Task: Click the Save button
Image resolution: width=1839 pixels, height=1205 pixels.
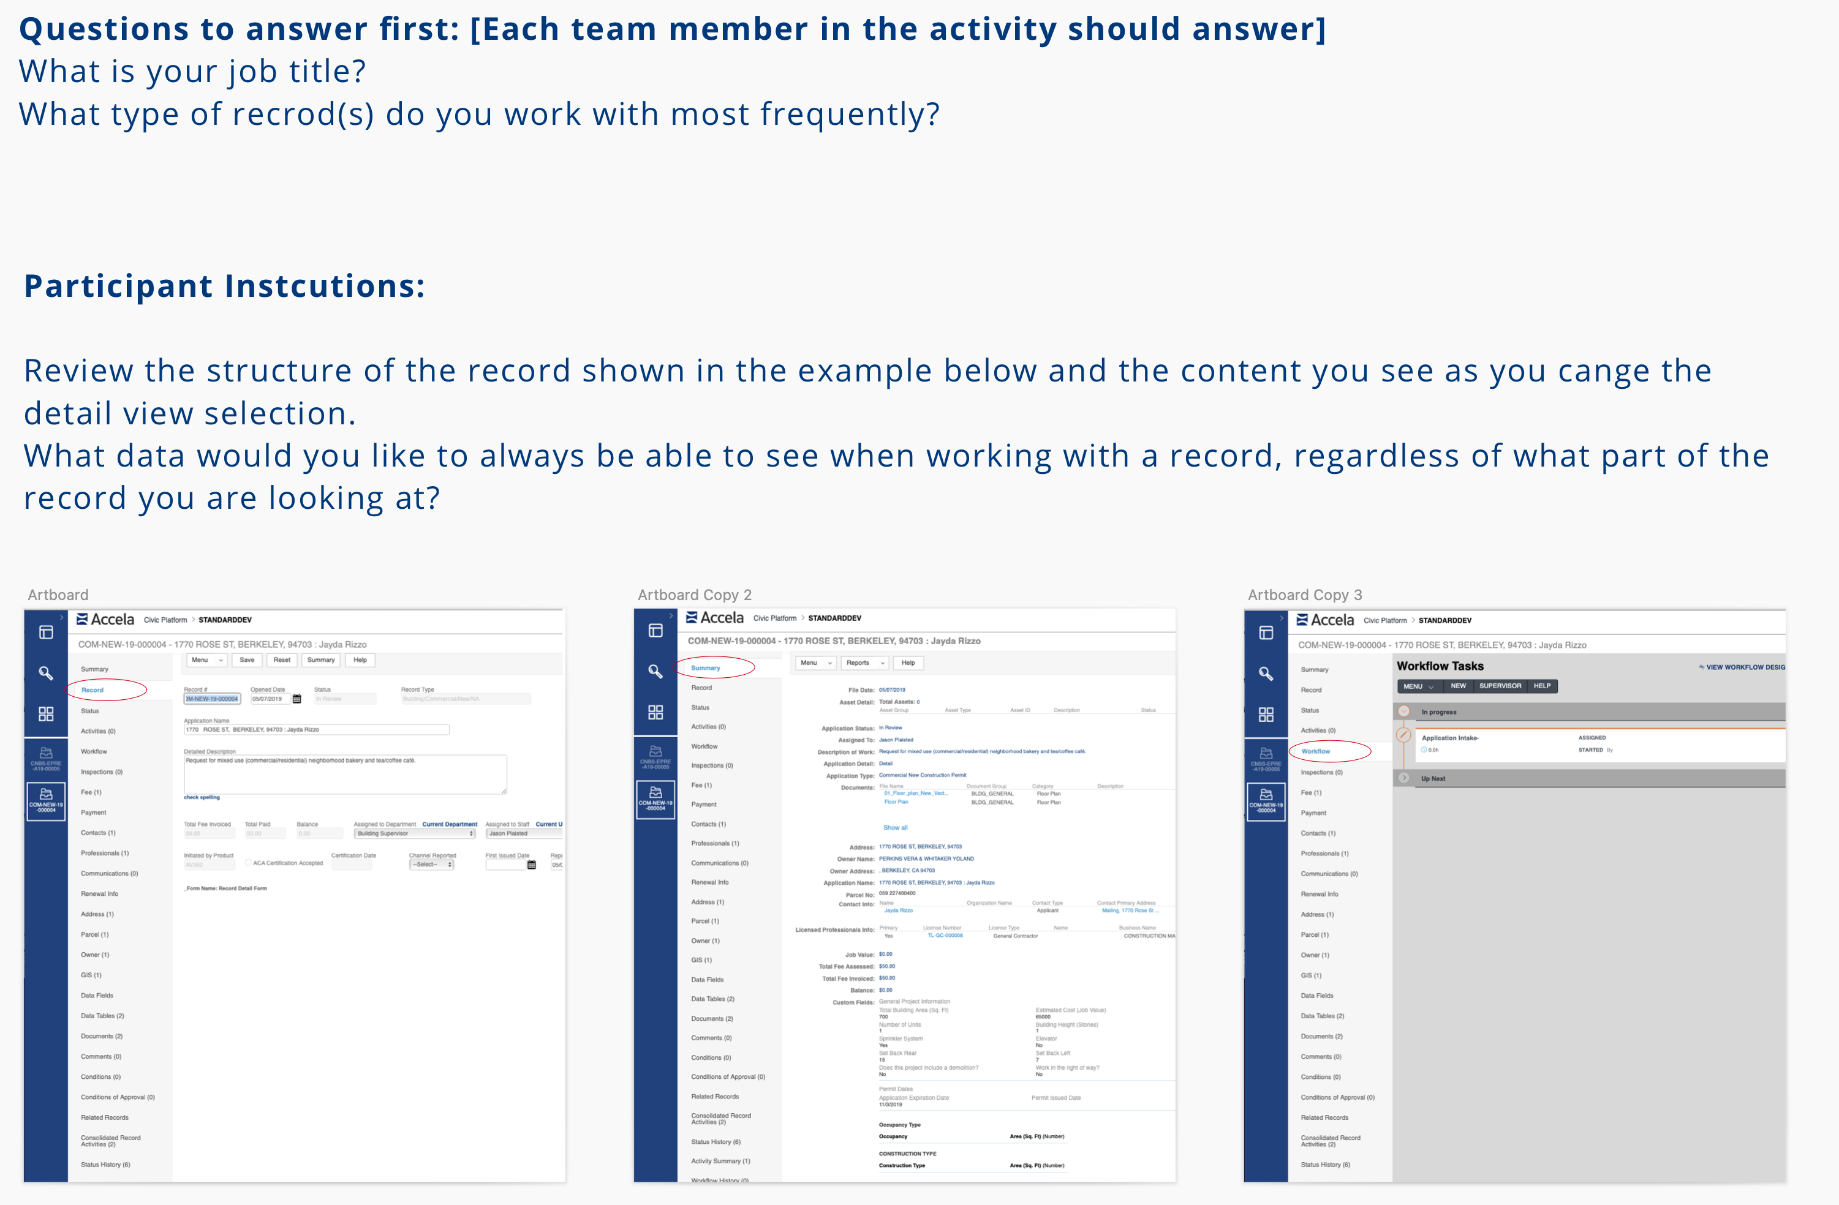Action: tap(247, 659)
